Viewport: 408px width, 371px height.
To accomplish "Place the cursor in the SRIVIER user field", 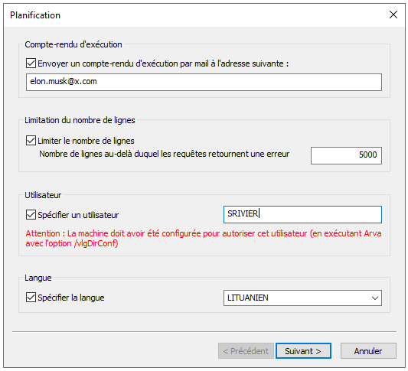I will (302, 214).
